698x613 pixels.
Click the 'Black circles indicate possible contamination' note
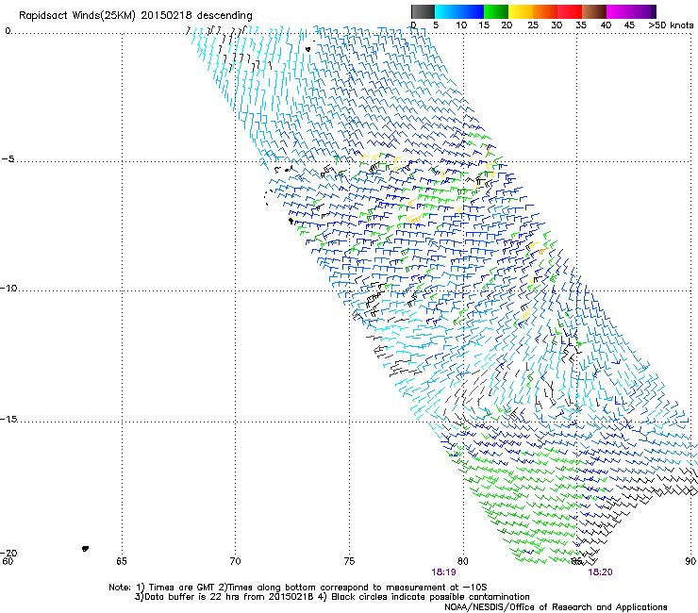pos(430,597)
